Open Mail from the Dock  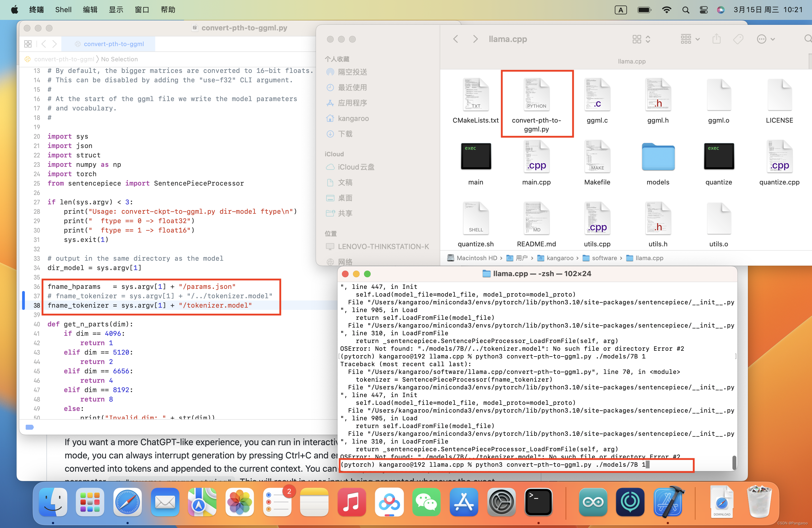click(x=165, y=502)
